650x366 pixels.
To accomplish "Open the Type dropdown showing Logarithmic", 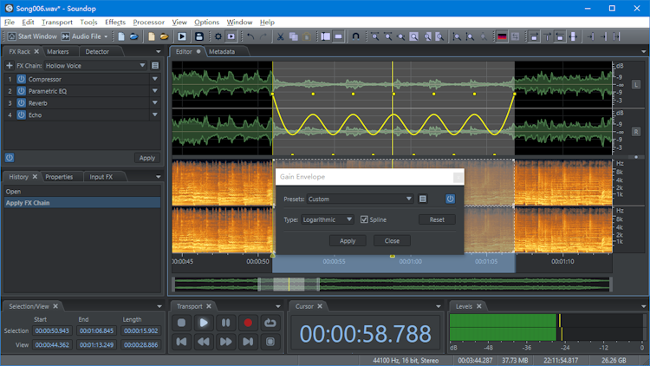I will (328, 219).
